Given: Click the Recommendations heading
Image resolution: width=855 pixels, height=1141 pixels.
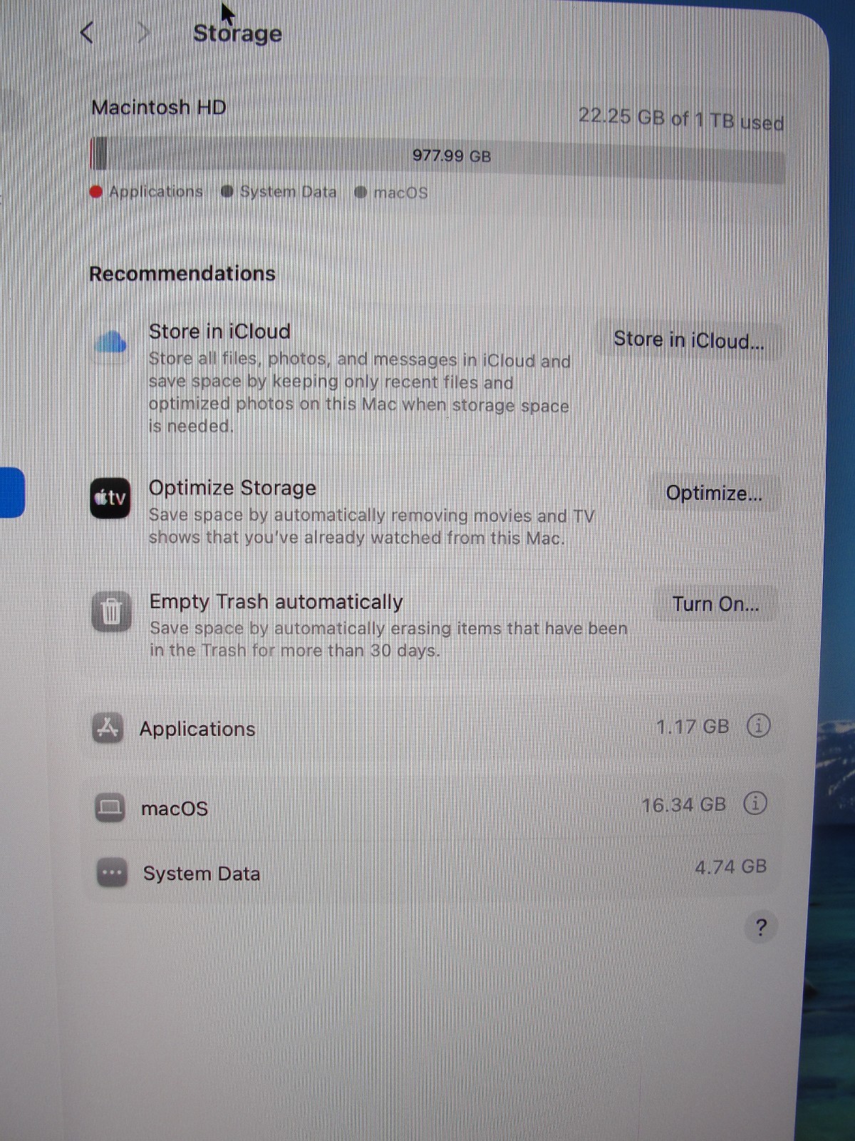Looking at the screenshot, I should click(182, 273).
